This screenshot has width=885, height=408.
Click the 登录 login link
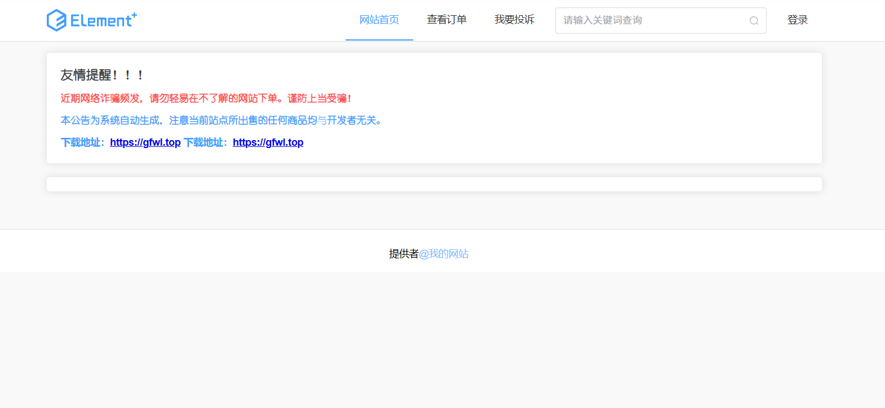798,20
